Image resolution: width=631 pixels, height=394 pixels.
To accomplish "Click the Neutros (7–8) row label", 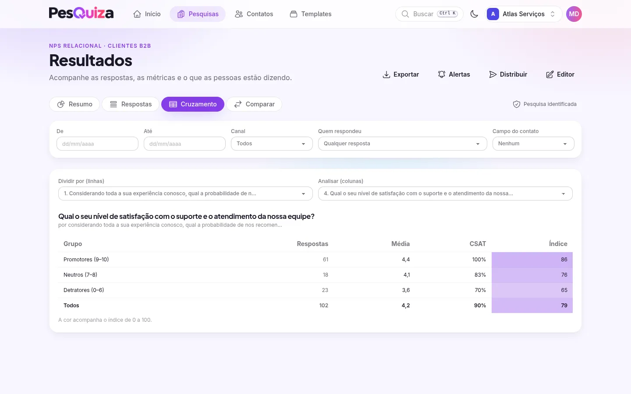I will point(80,275).
